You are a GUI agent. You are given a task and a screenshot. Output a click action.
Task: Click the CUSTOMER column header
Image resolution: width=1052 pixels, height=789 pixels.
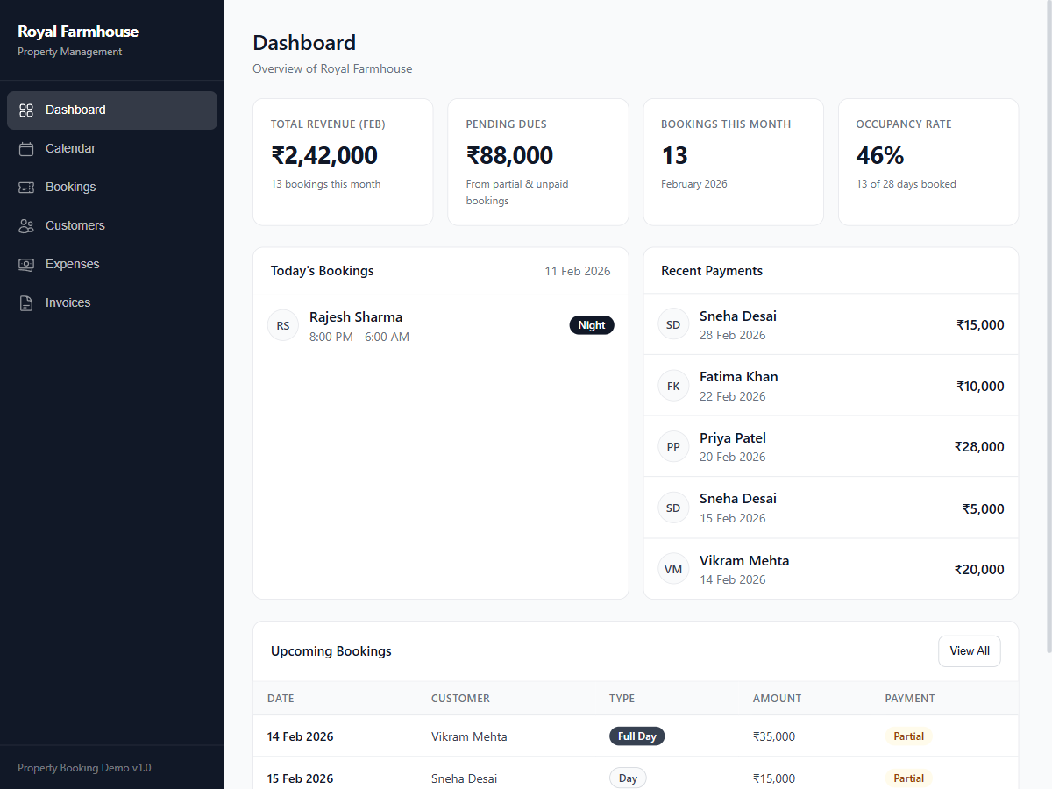pos(460,699)
